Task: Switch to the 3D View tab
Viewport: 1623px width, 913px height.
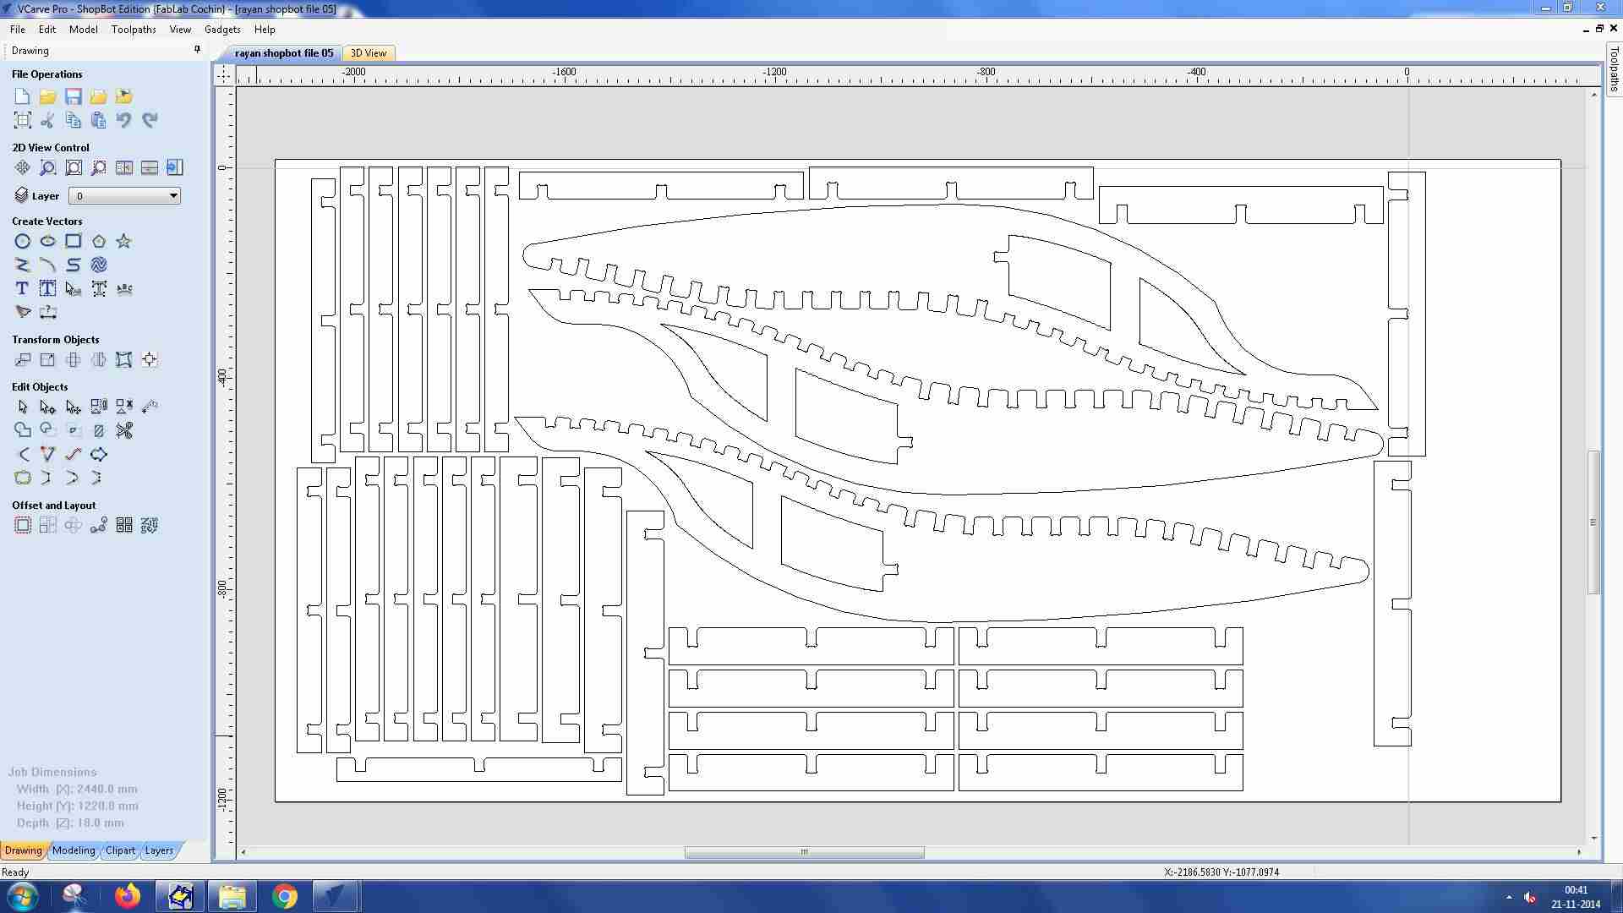Action: click(369, 53)
